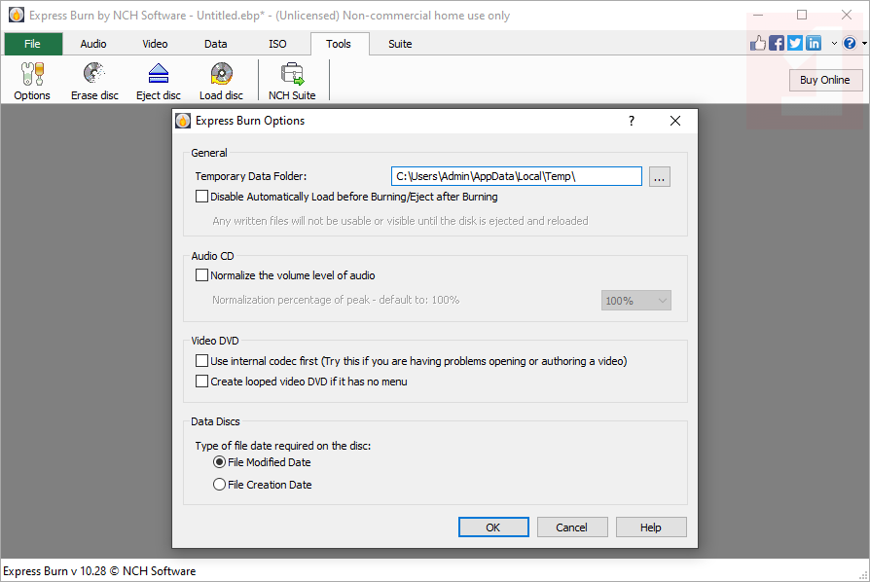Image resolution: width=870 pixels, height=582 pixels.
Task: Click the dialog's question mark help button
Action: 632,121
